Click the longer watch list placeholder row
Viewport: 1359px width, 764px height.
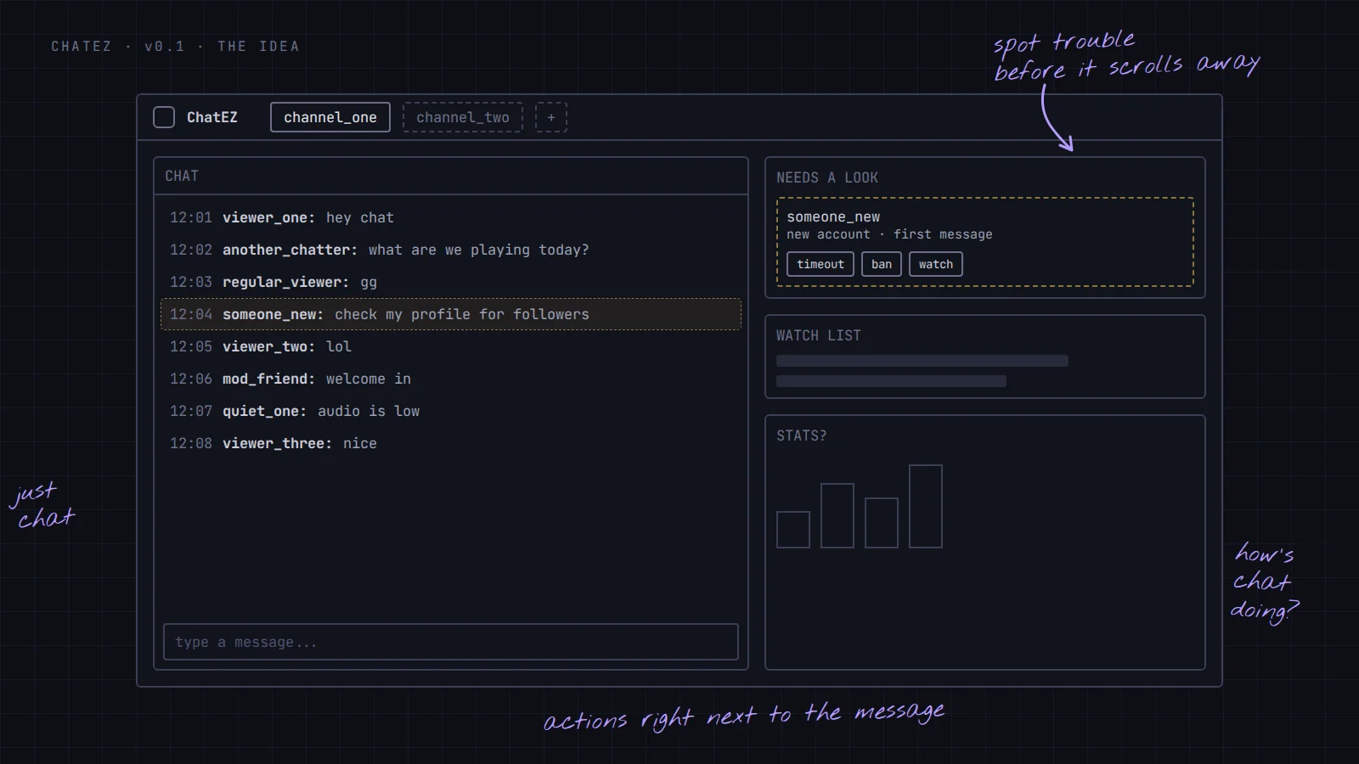[x=922, y=361]
